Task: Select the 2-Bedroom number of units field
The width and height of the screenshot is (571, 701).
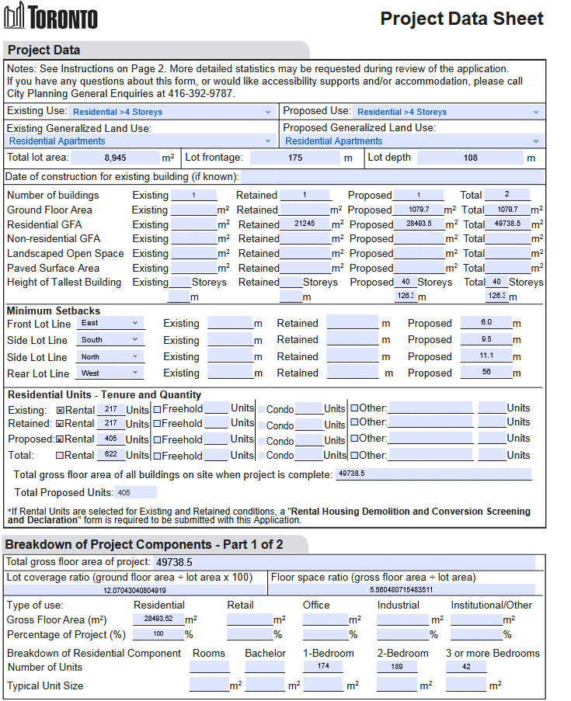Action: coord(397,667)
